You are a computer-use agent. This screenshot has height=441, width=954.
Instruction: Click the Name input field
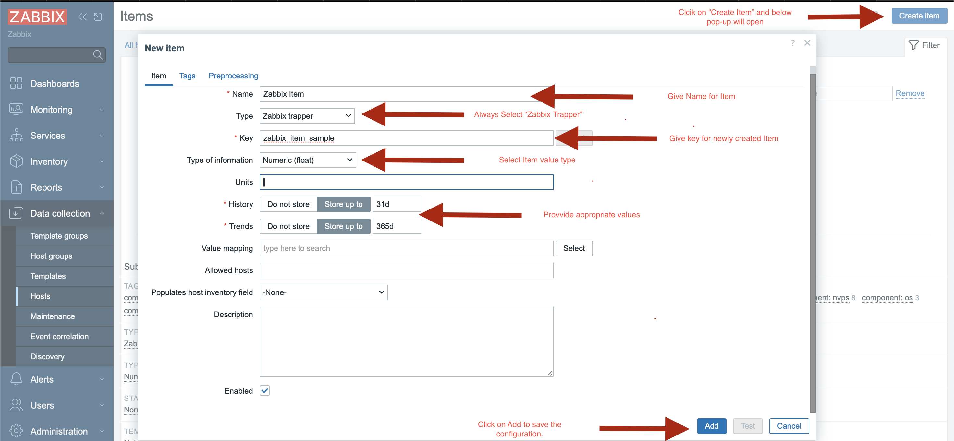406,94
